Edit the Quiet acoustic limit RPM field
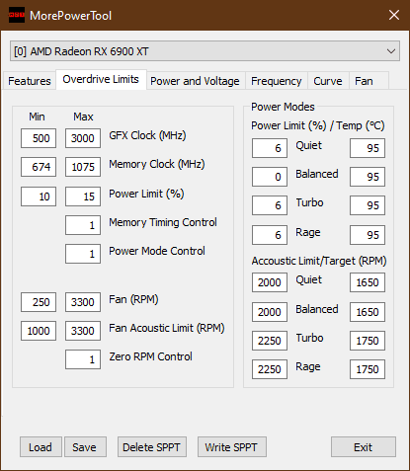Screen dimensions: 410x471 [x=270, y=282]
